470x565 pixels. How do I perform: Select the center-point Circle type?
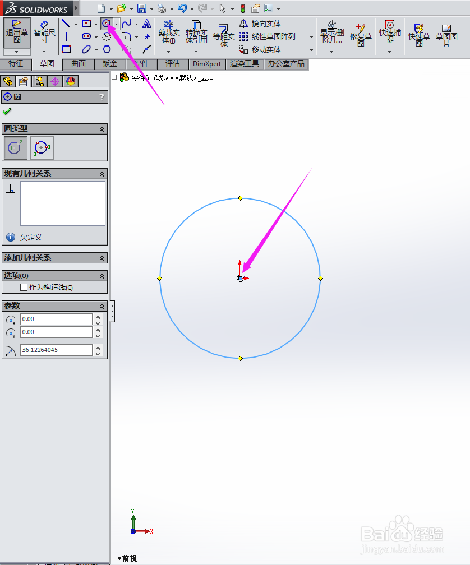pos(15,147)
